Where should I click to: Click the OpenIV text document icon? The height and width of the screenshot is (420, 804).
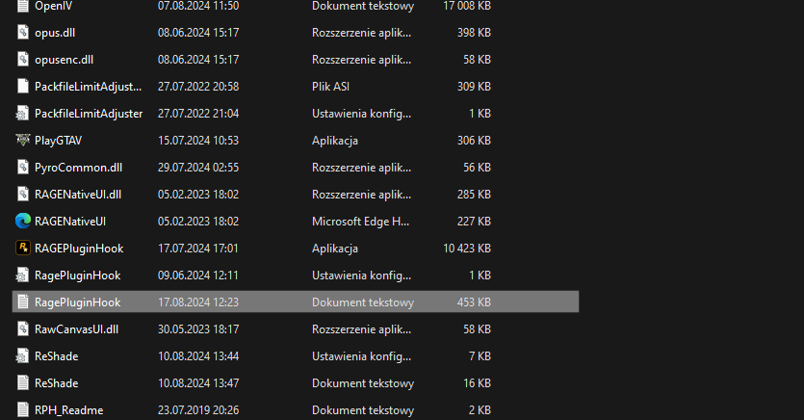[x=23, y=6]
